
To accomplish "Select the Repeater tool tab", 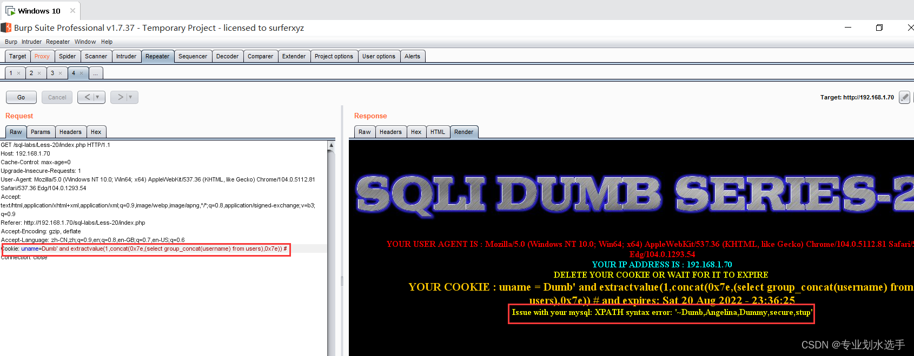I will [157, 56].
